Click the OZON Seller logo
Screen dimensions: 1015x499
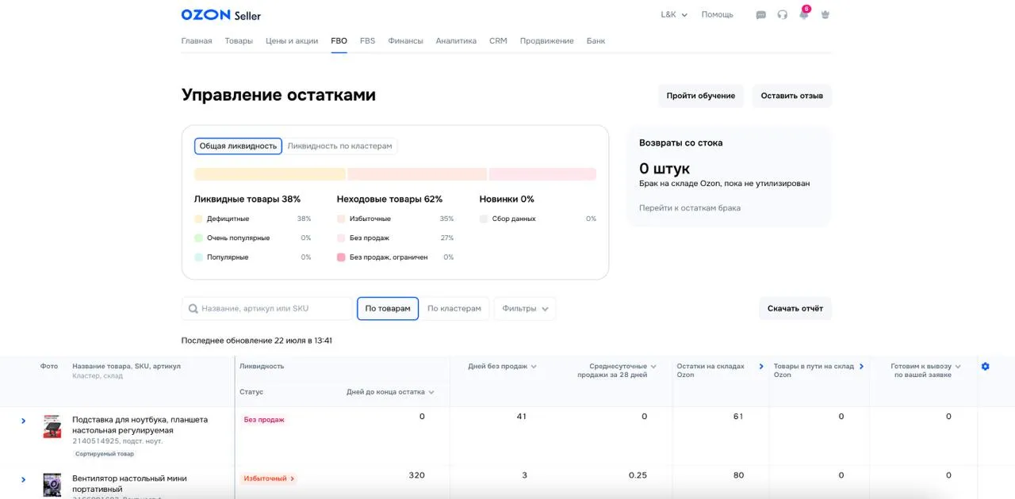pos(220,15)
